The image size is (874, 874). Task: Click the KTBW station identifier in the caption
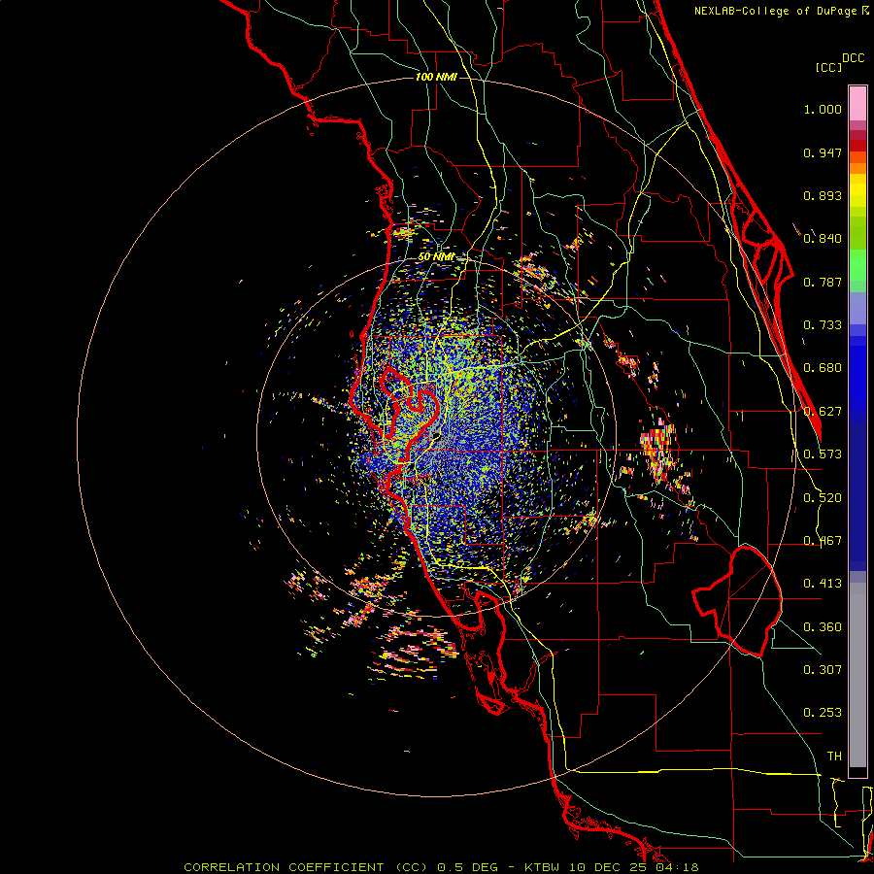[x=542, y=867]
